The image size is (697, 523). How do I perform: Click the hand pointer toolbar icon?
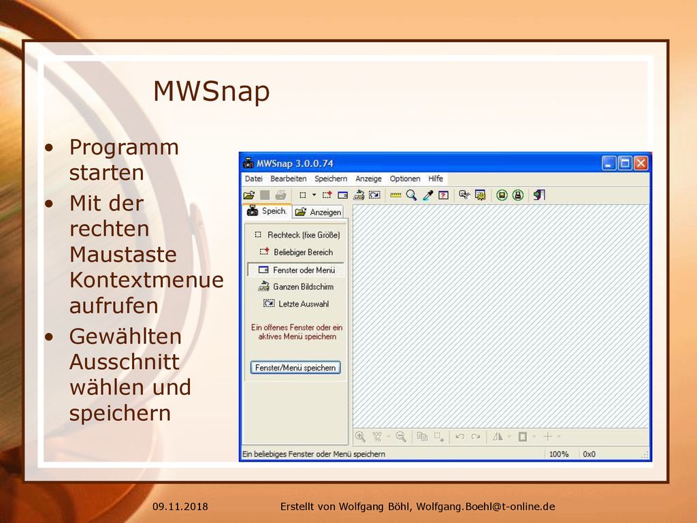[x=464, y=195]
